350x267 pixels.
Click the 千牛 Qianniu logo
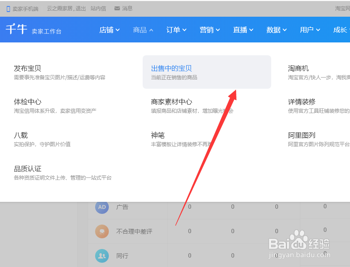coord(16,30)
